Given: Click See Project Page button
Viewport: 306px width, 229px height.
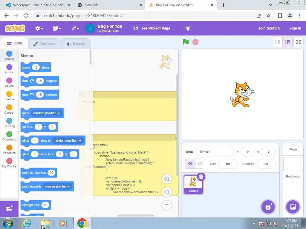Looking at the screenshot, I should [152, 28].
